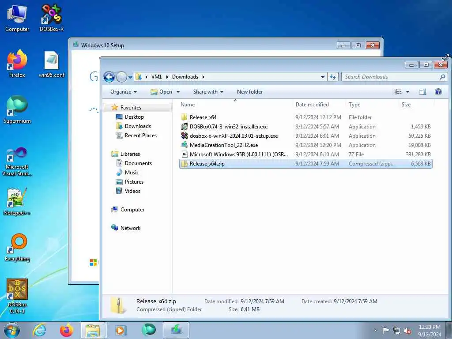Open the Organize menu
The image size is (452, 339).
[124, 92]
